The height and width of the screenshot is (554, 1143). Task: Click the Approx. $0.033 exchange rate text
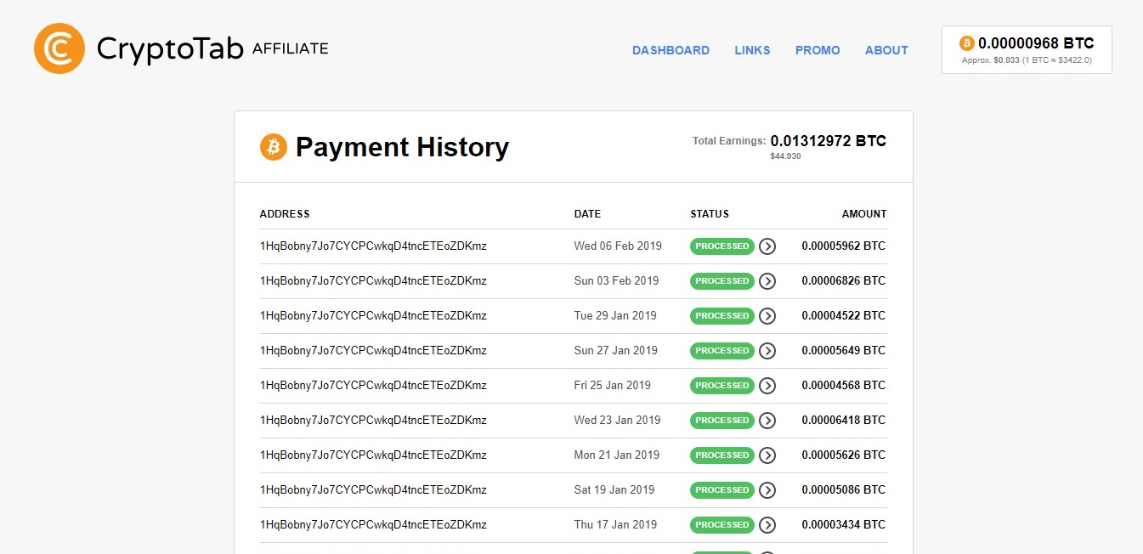[1027, 60]
